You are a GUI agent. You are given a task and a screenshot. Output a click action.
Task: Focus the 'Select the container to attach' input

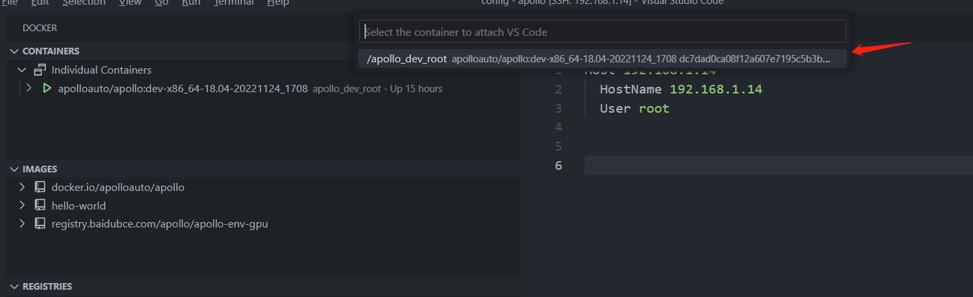pyautogui.click(x=602, y=31)
